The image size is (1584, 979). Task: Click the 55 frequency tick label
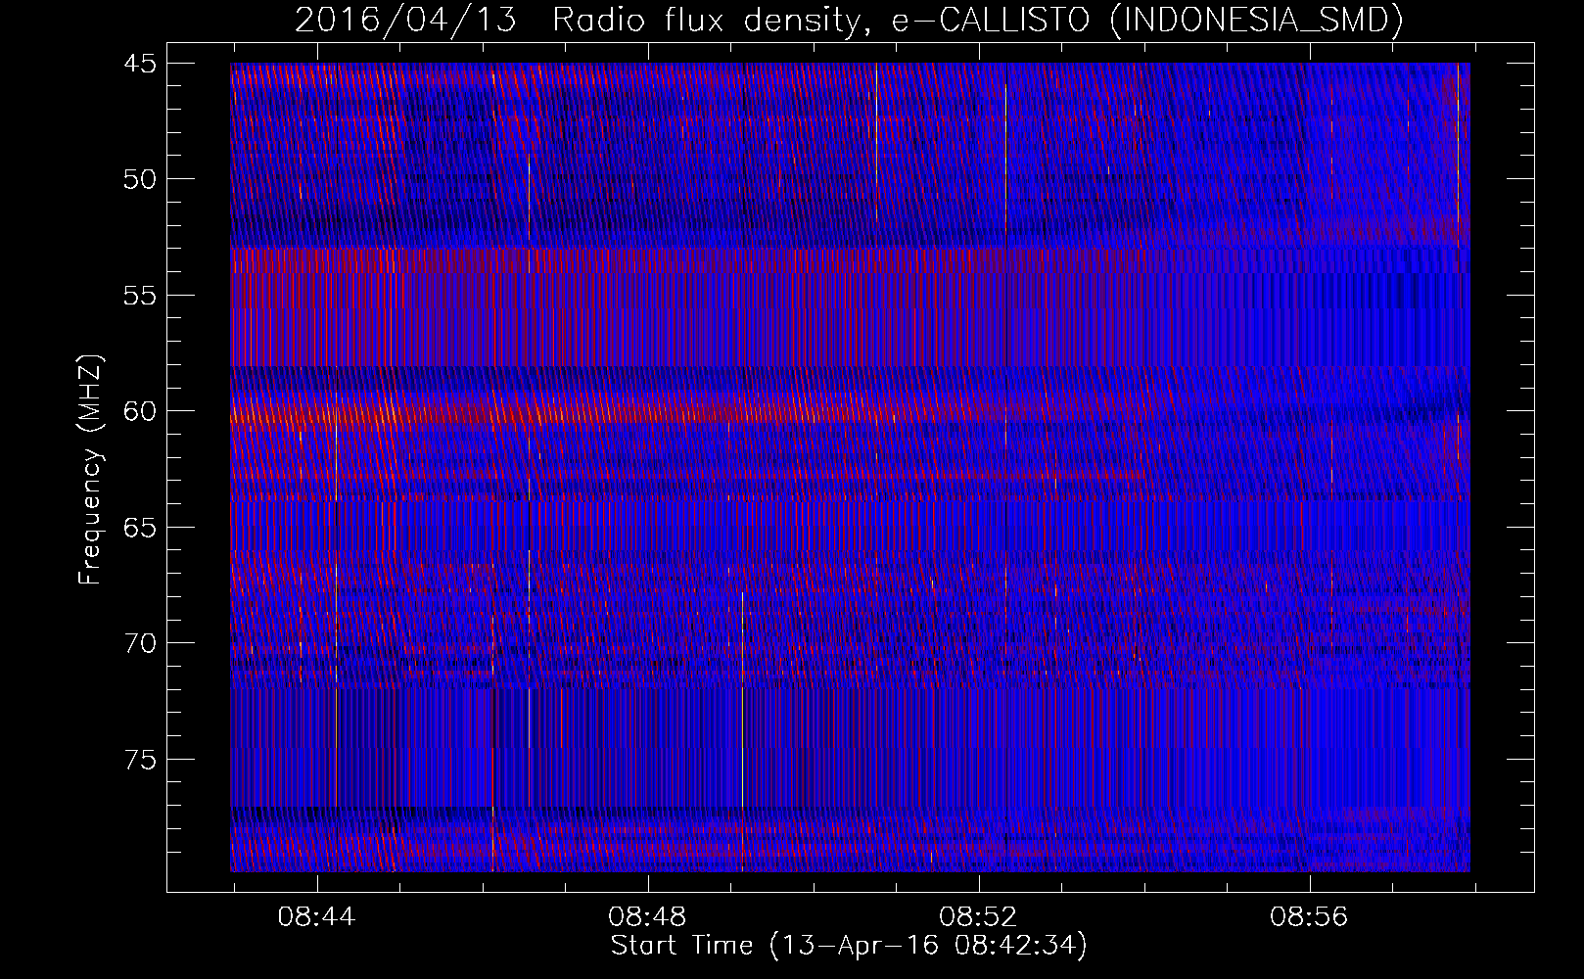140,296
